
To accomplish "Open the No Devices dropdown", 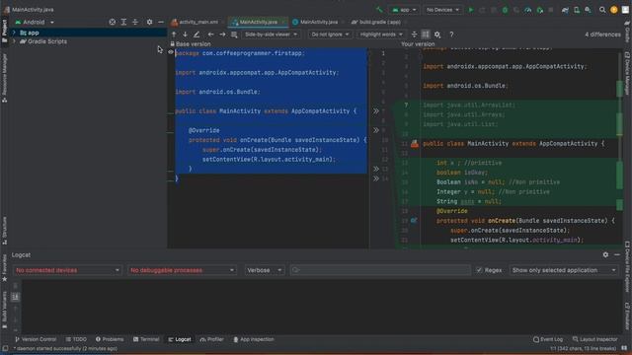I will [x=442, y=10].
